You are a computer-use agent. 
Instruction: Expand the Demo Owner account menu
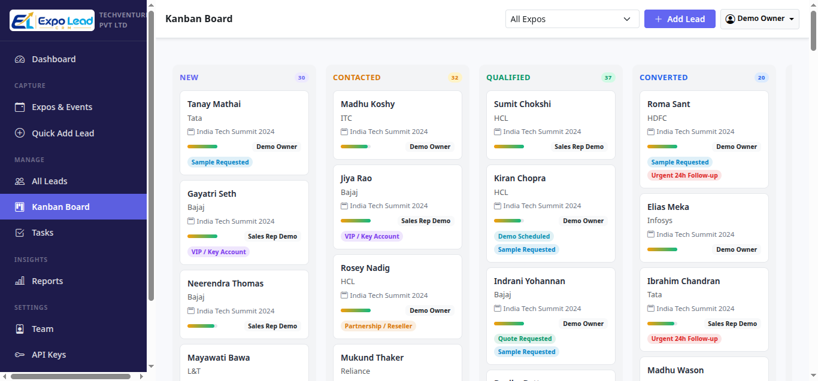click(760, 19)
